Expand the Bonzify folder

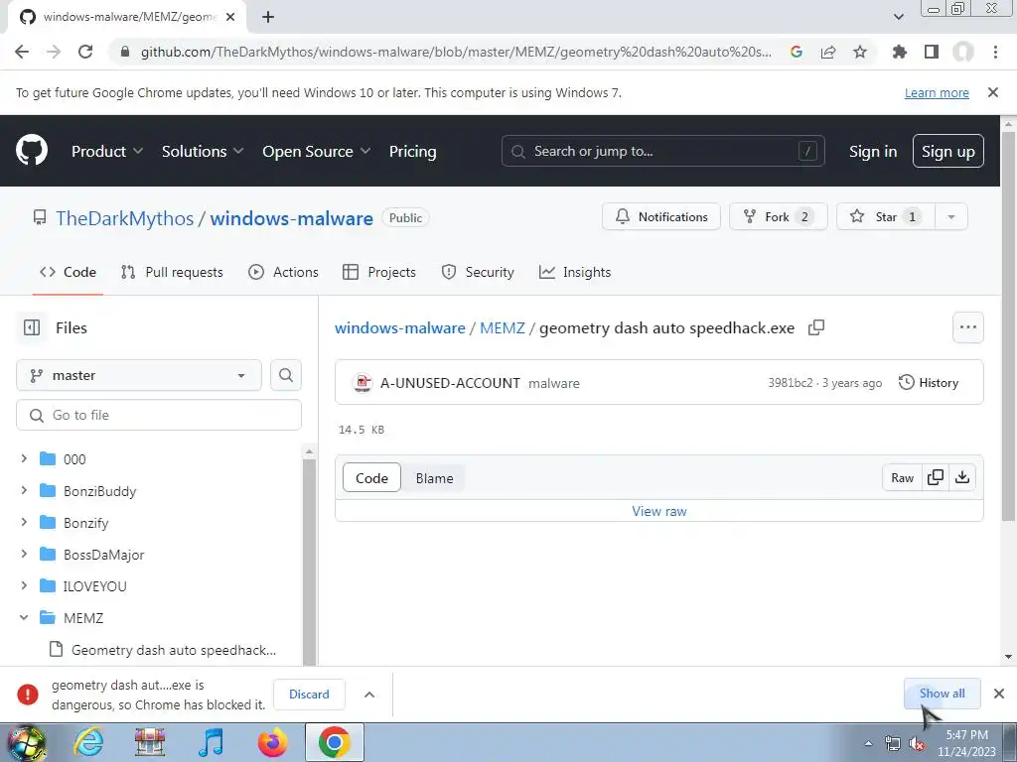[24, 522]
